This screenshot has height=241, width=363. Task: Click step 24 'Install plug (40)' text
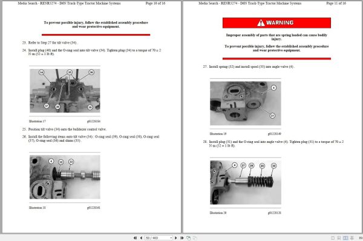(x=94, y=52)
